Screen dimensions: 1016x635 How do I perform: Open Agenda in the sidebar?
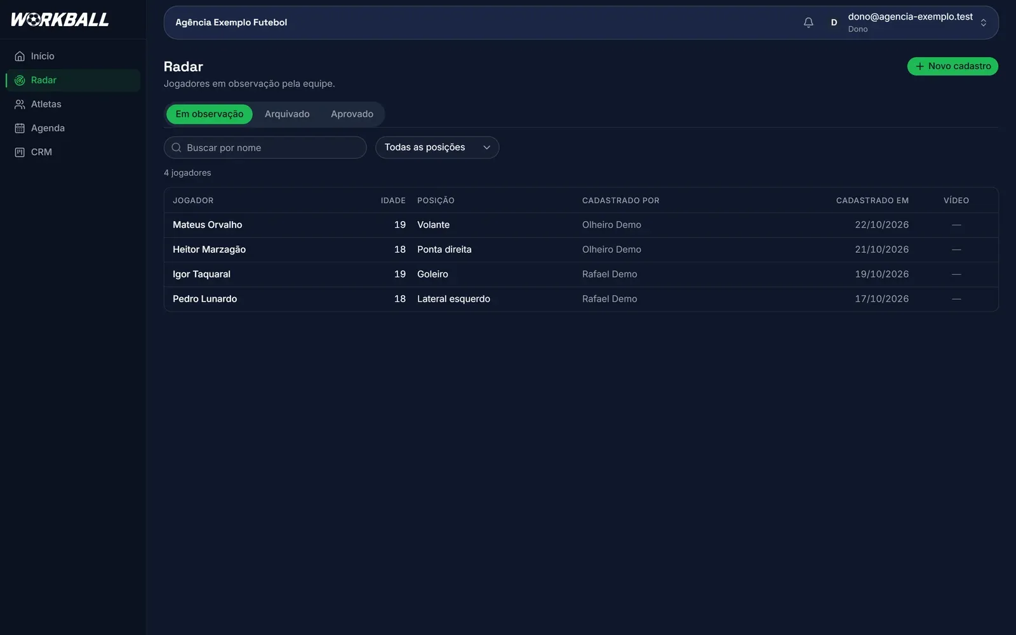coord(73,128)
